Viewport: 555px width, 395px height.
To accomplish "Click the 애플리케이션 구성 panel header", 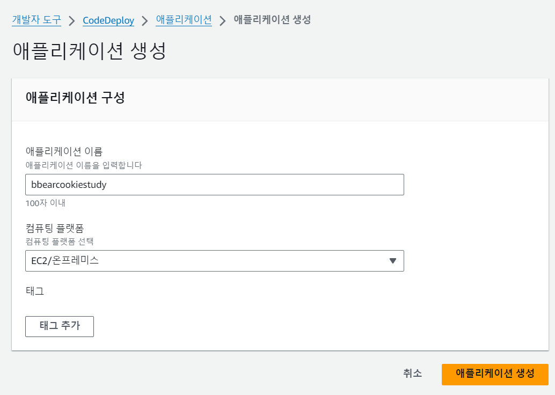I will (75, 98).
